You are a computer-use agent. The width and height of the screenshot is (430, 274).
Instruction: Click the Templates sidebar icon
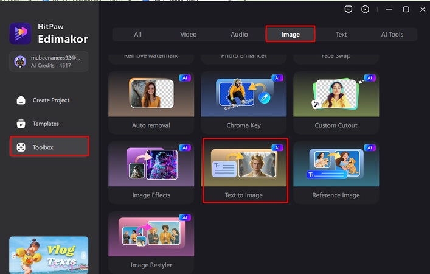[x=21, y=124]
